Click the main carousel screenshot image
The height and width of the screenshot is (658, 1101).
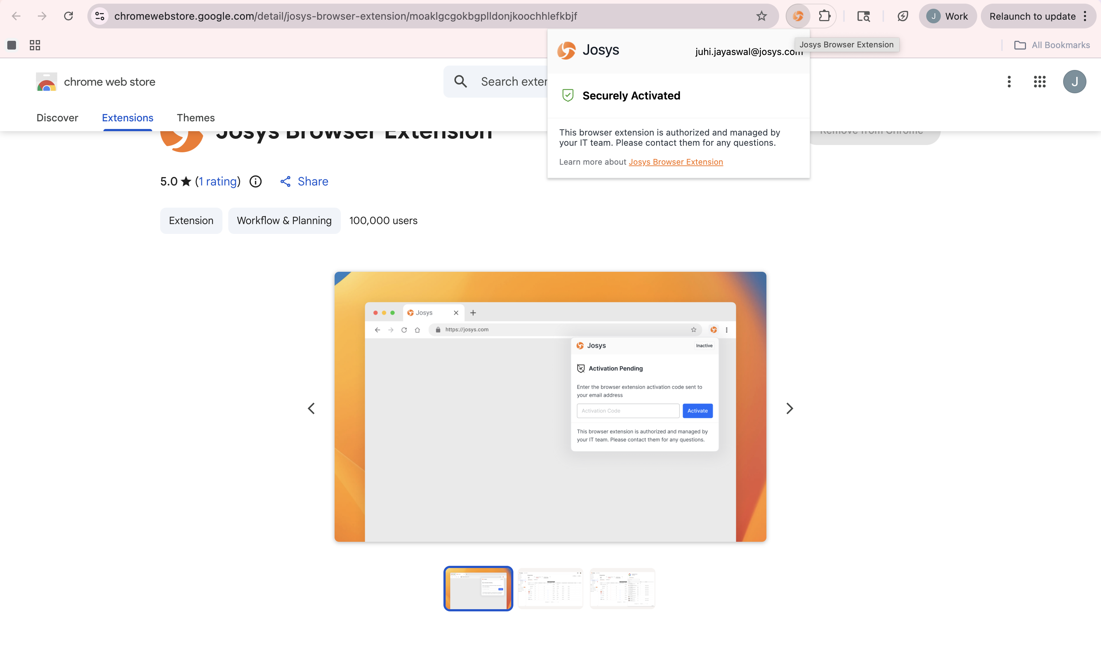550,407
